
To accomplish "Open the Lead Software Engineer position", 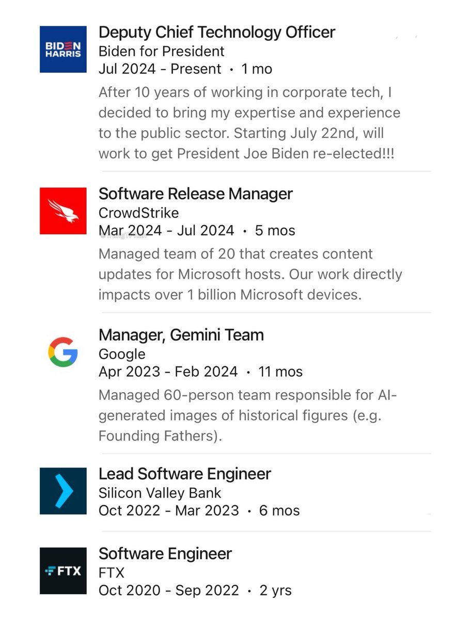I will [185, 474].
